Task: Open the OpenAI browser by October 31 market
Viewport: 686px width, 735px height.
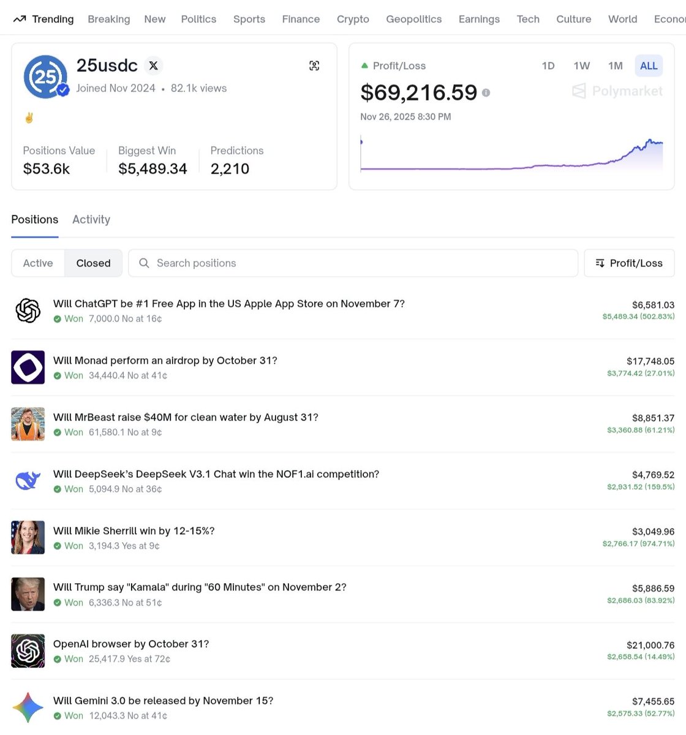Action: pyautogui.click(x=131, y=644)
